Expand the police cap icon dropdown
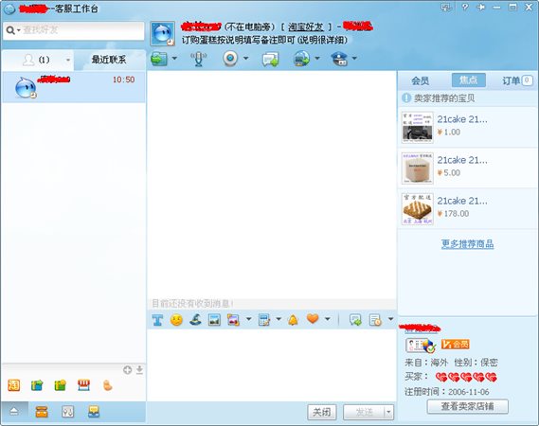 pos(354,59)
